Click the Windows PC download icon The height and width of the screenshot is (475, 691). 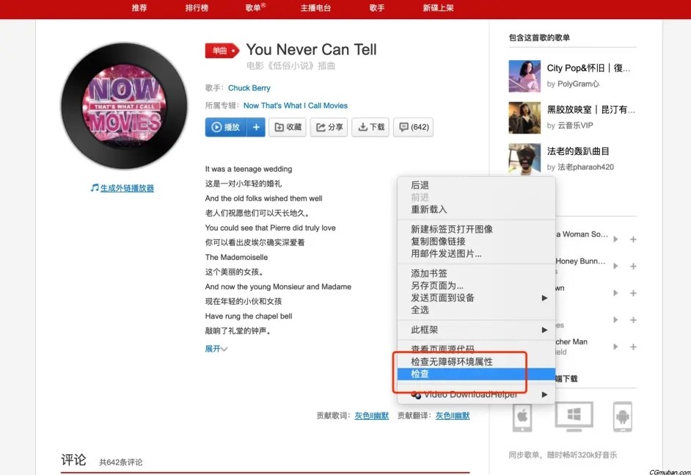(x=574, y=416)
